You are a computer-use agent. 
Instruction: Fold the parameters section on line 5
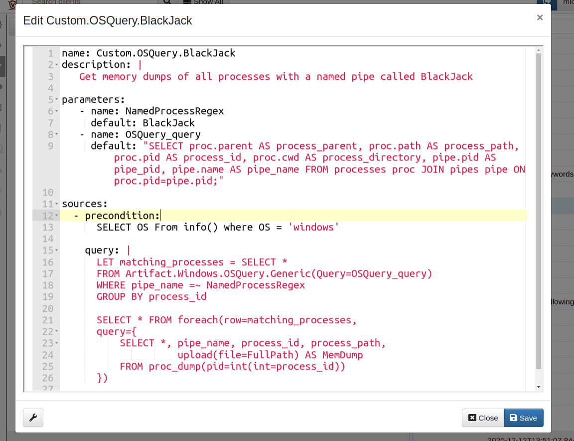[x=57, y=100]
